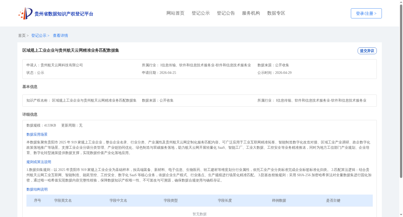Click the 是否主键 column header
Screen dimensions: 403x217
click(x=333, y=200)
